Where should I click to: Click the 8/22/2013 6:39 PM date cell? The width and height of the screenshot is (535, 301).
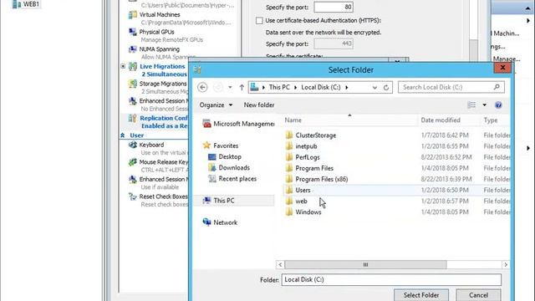446,179
